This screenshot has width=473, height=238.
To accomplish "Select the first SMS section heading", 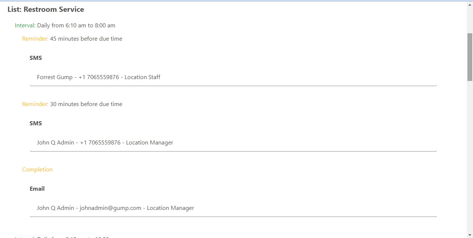I will [x=35, y=58].
